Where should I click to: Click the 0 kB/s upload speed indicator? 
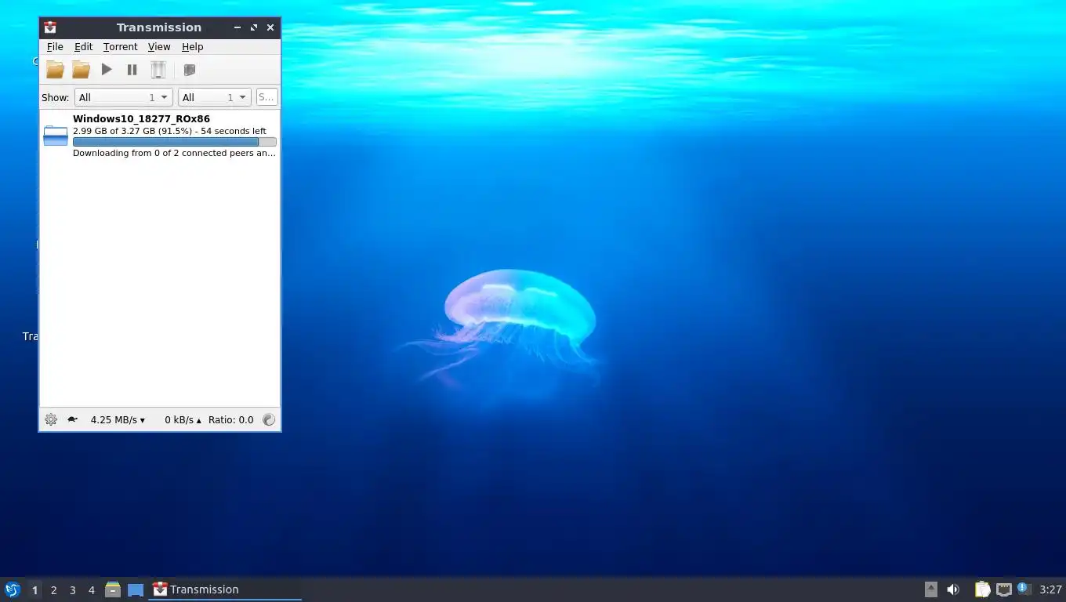183,420
